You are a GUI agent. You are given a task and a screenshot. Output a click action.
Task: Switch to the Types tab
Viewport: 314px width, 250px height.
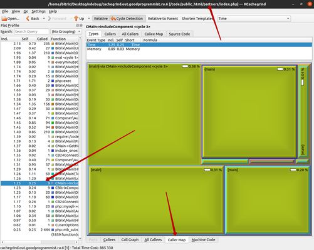click(93, 34)
